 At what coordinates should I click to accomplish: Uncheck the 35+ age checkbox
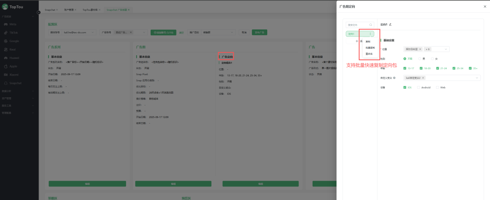point(470,68)
